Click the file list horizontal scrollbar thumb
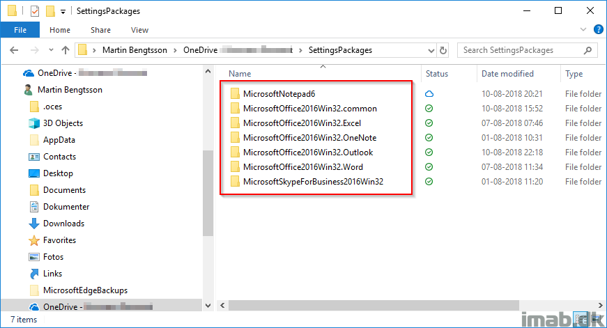Image resolution: width=607 pixels, height=328 pixels. [x=374, y=305]
